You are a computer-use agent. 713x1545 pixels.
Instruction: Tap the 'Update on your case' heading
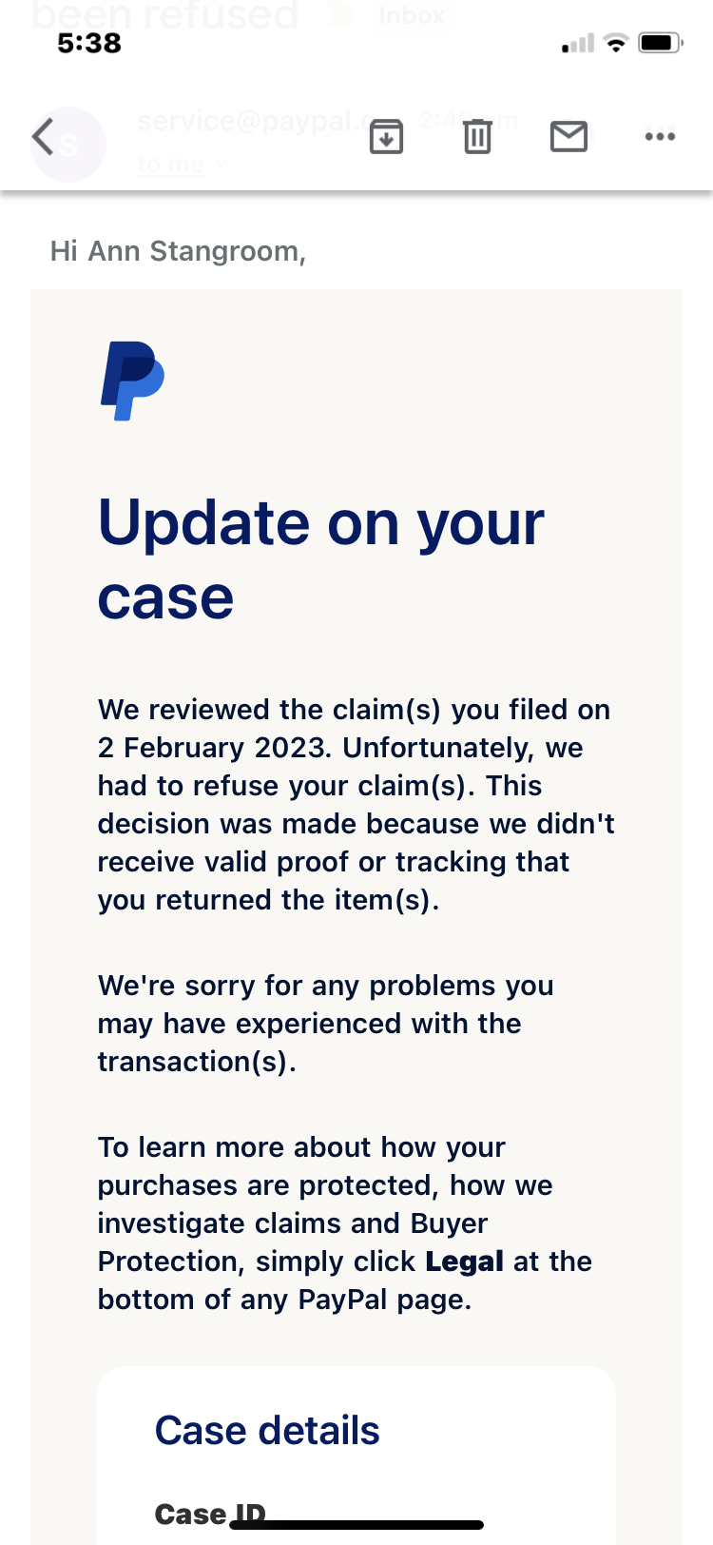[x=320, y=559]
